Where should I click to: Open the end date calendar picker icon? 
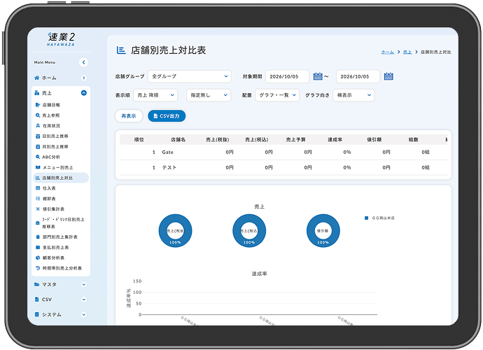coord(388,76)
